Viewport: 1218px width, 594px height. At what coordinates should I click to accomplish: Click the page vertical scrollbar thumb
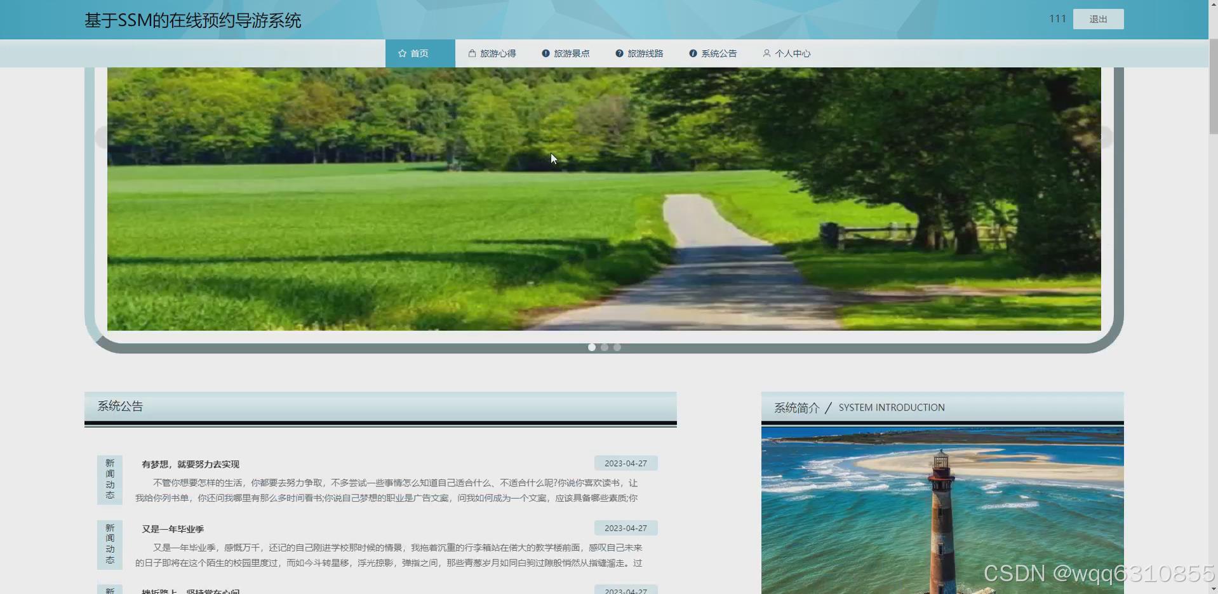coord(1213,86)
